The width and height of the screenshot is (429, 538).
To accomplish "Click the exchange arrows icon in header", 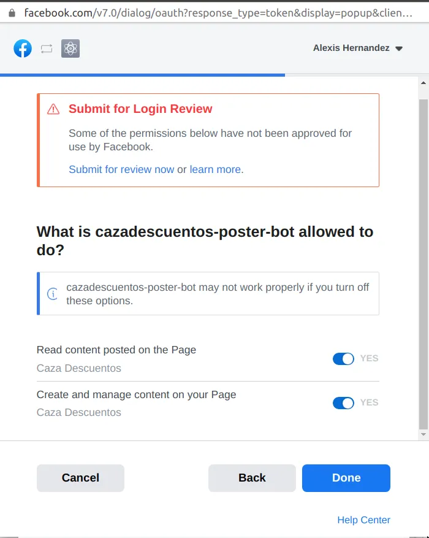I will 47,48.
